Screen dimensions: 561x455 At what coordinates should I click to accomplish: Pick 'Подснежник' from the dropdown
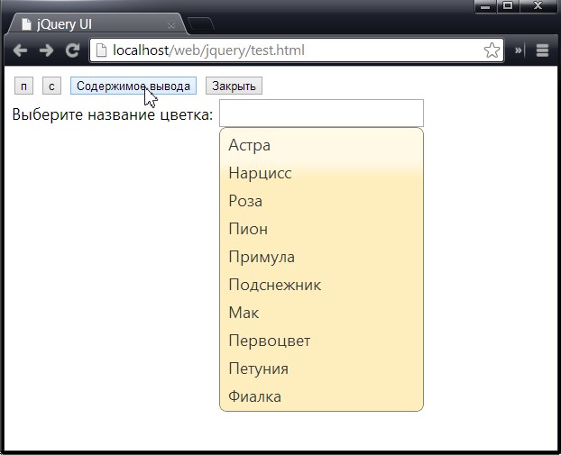321,285
